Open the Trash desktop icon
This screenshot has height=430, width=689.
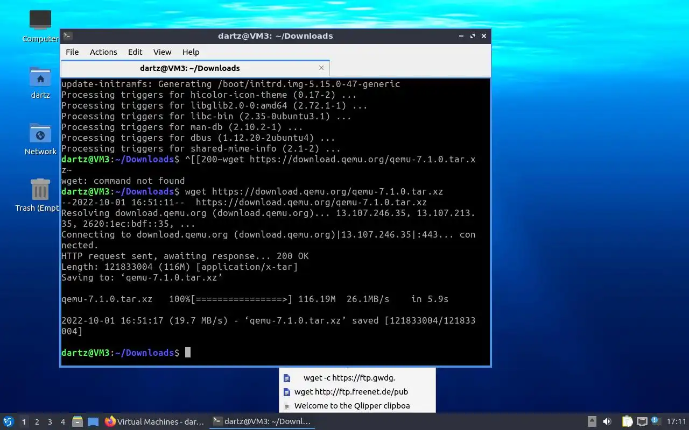pyautogui.click(x=39, y=196)
